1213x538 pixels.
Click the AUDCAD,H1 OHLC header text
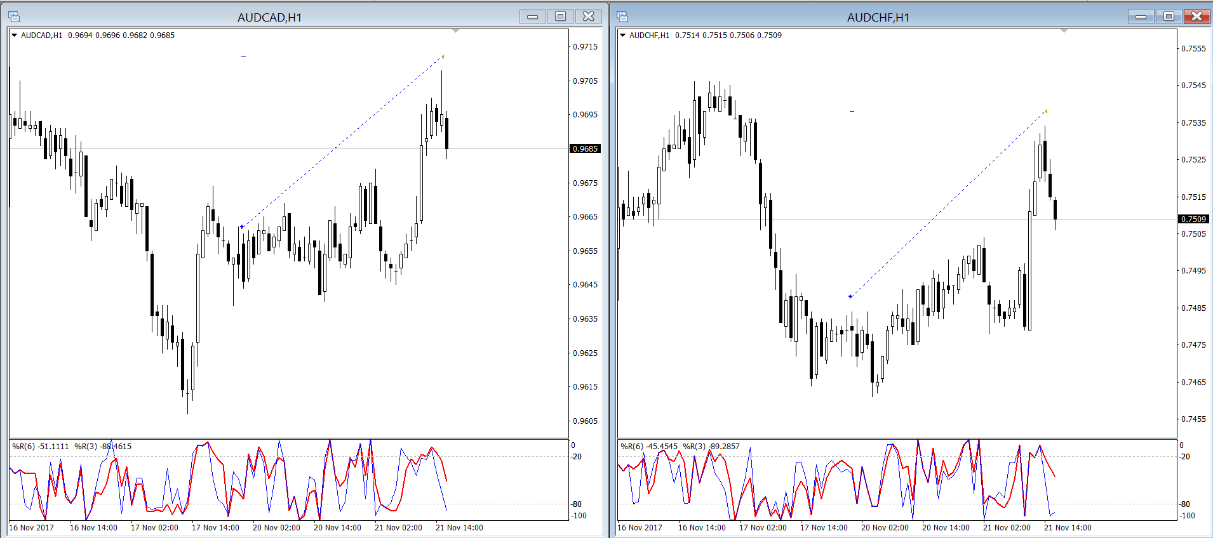[98, 36]
